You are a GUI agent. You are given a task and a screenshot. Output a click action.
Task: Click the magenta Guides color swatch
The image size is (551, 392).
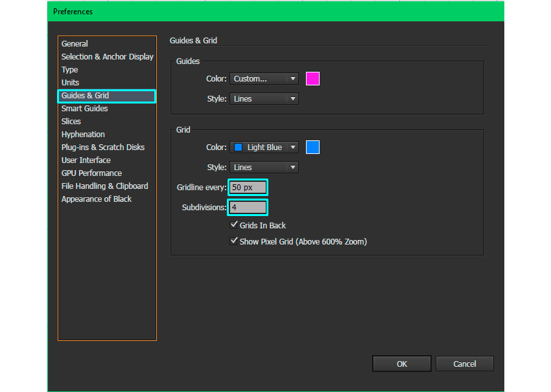(312, 79)
